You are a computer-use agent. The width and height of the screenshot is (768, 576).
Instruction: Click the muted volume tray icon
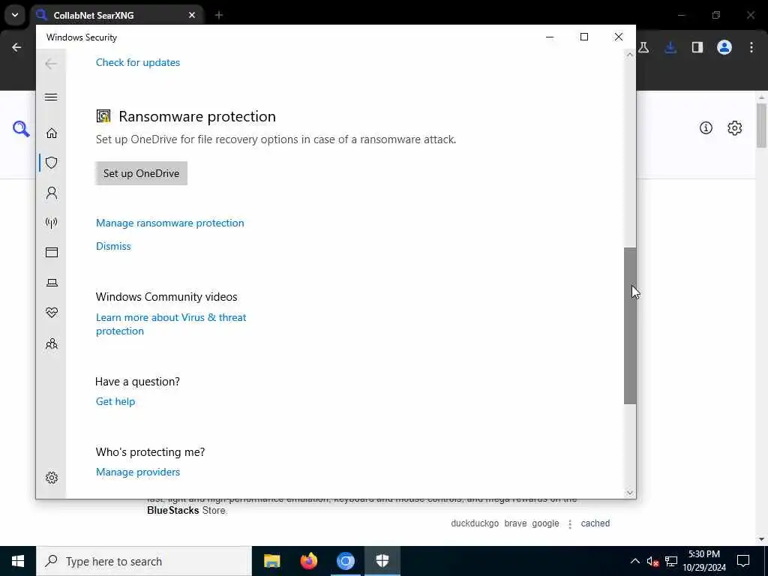coord(652,561)
